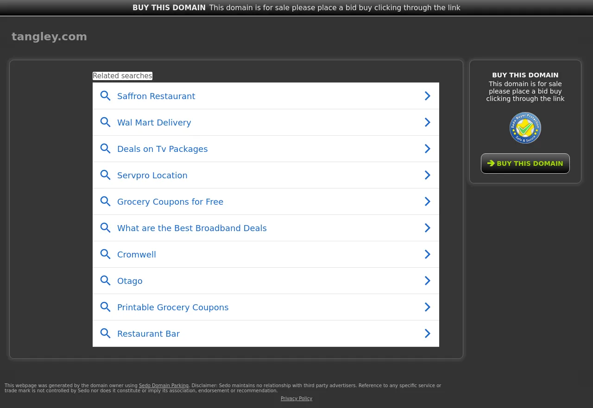Click the chevron arrow on Saffron Restaurant row
This screenshot has width=593, height=408.
pos(428,96)
